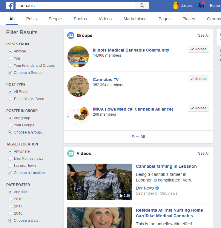Click plus icon beside Choose a Date
Image resolution: width=221 pixels, height=228 pixels.
10,221
